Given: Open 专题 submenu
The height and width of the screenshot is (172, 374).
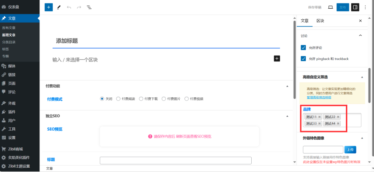Looking at the screenshot, I should [5, 56].
